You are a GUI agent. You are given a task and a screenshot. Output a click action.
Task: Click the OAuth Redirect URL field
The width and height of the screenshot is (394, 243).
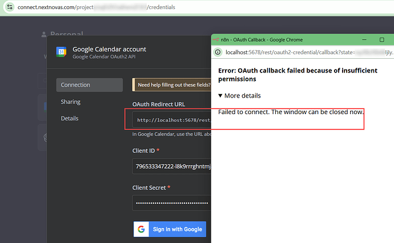tap(172, 120)
